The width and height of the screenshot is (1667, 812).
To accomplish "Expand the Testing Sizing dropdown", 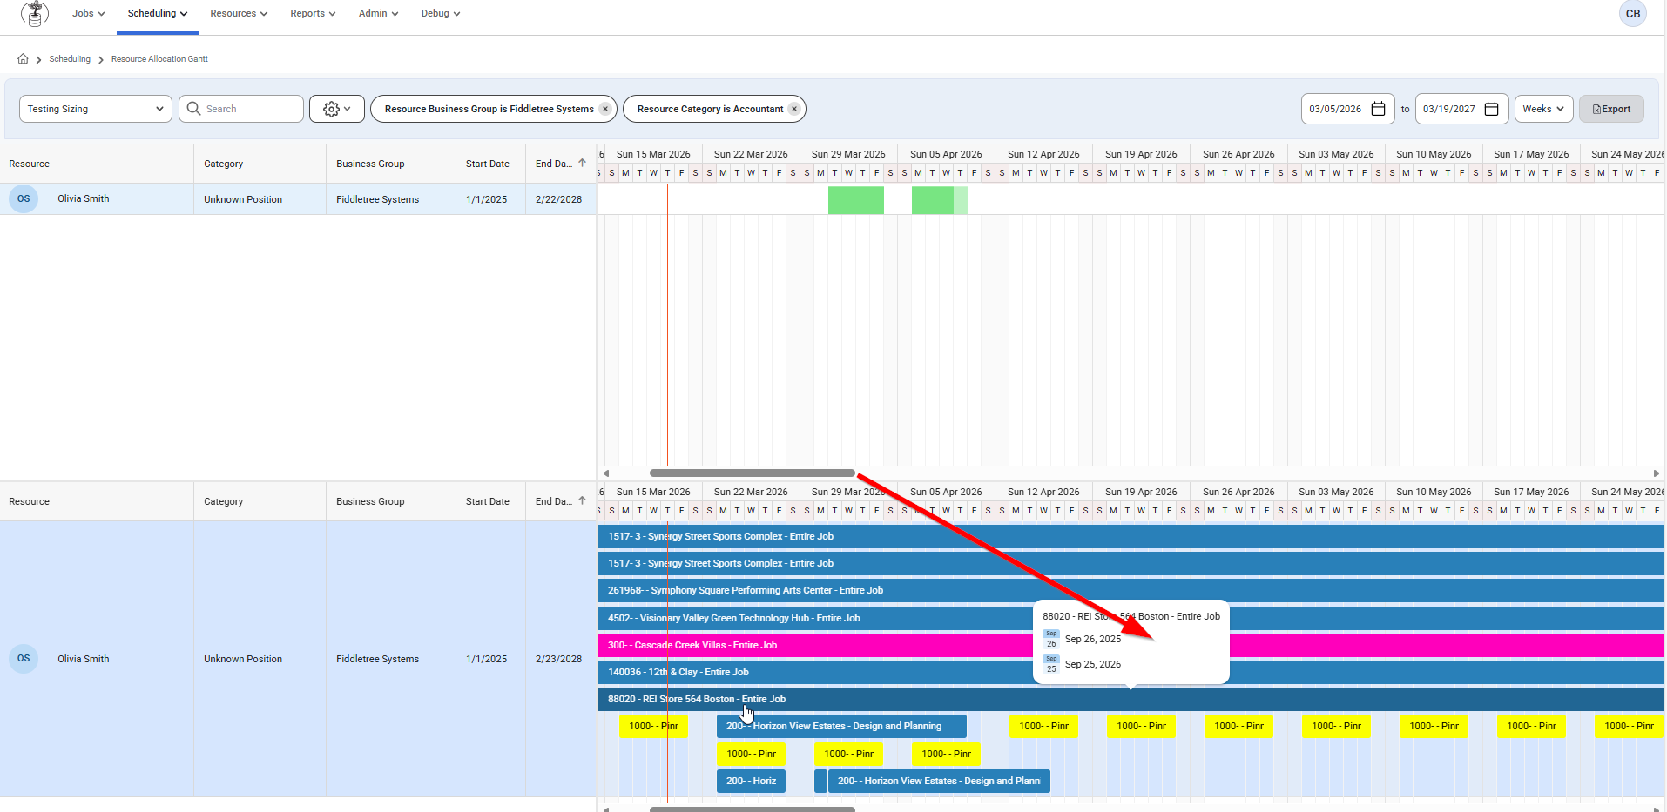I will (96, 109).
